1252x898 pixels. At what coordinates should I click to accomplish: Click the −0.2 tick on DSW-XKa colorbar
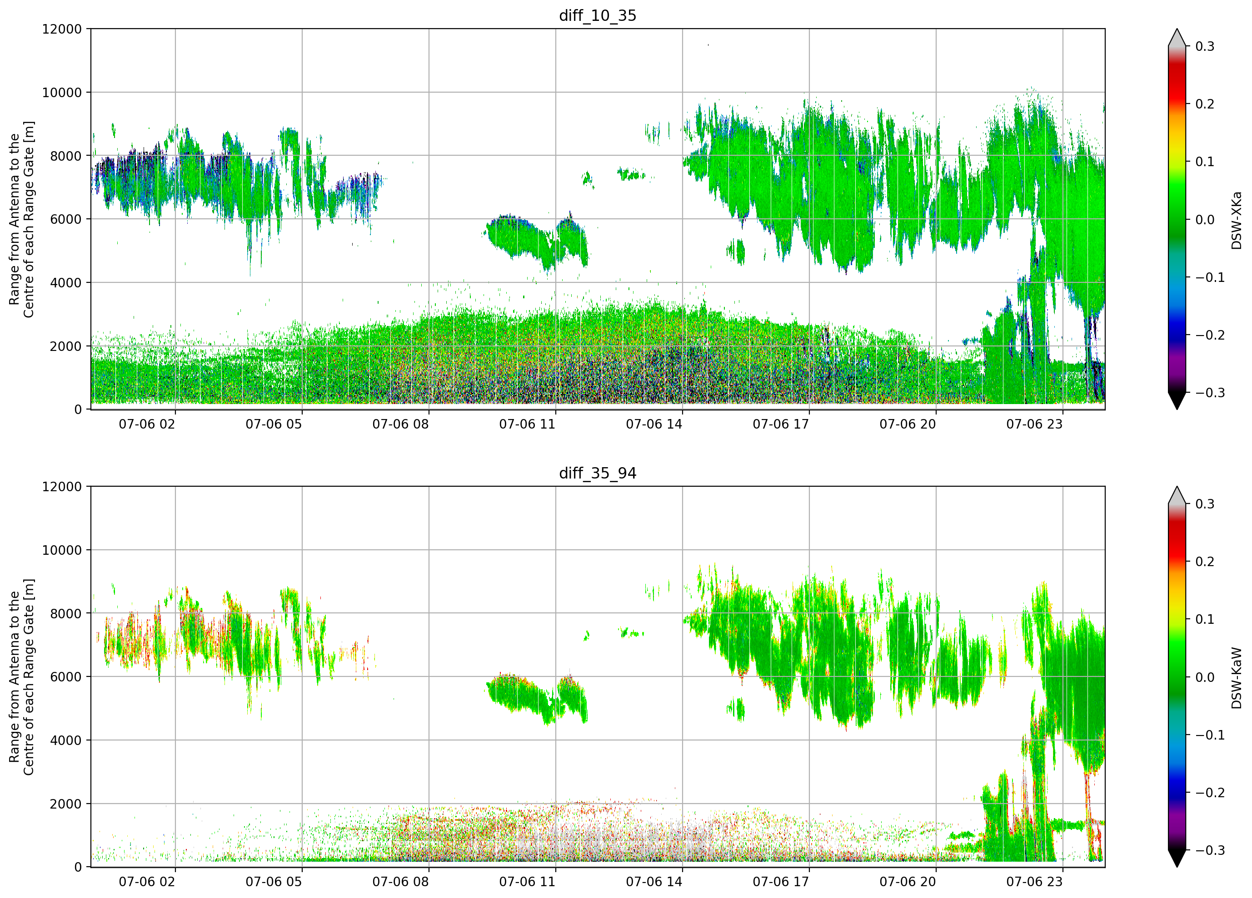[x=1210, y=335]
